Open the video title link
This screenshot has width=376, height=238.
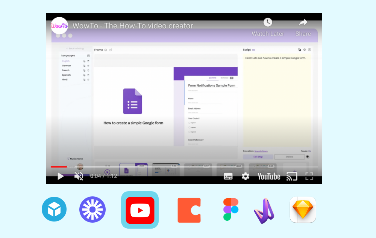tap(132, 26)
